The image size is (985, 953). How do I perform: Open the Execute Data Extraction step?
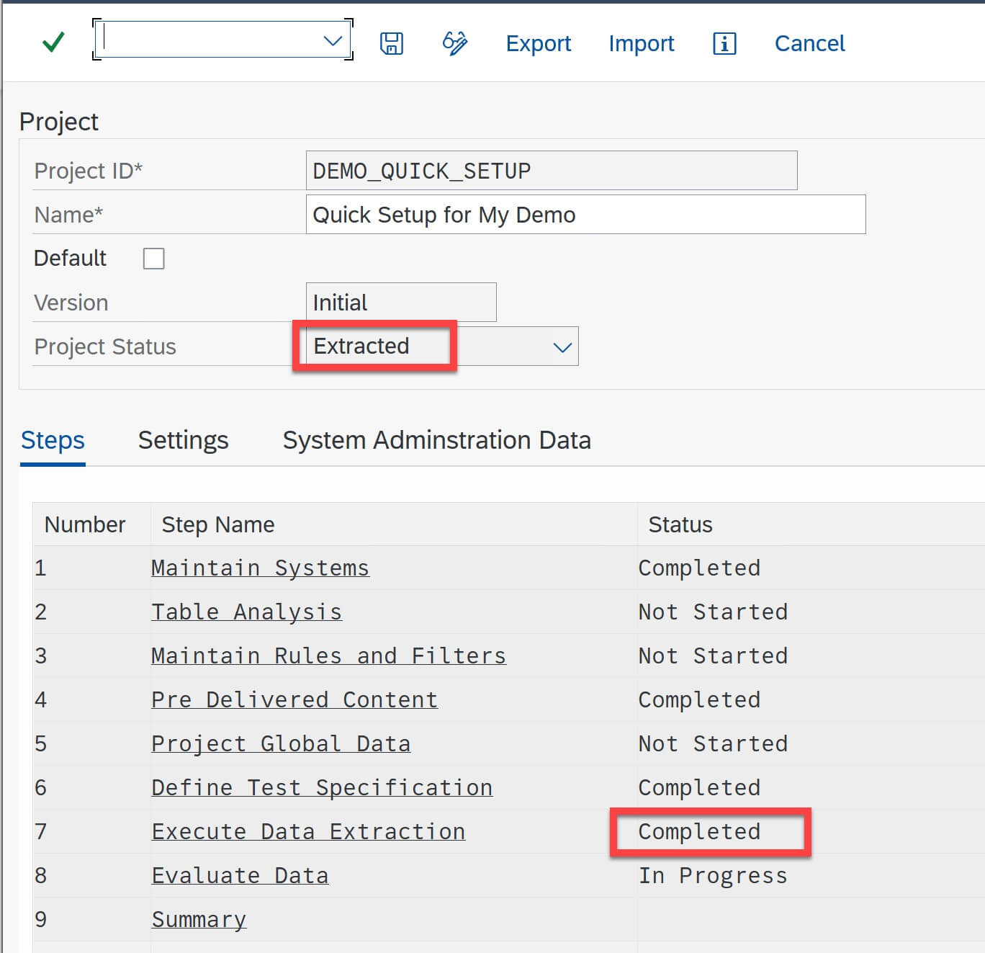(308, 831)
